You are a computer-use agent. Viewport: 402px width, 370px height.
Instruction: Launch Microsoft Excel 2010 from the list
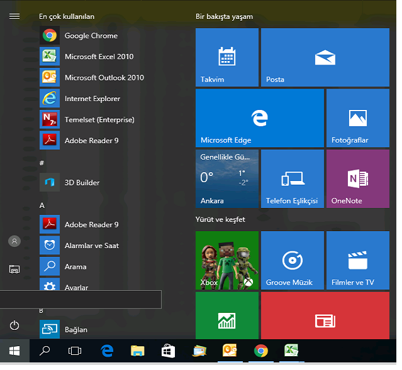click(99, 57)
